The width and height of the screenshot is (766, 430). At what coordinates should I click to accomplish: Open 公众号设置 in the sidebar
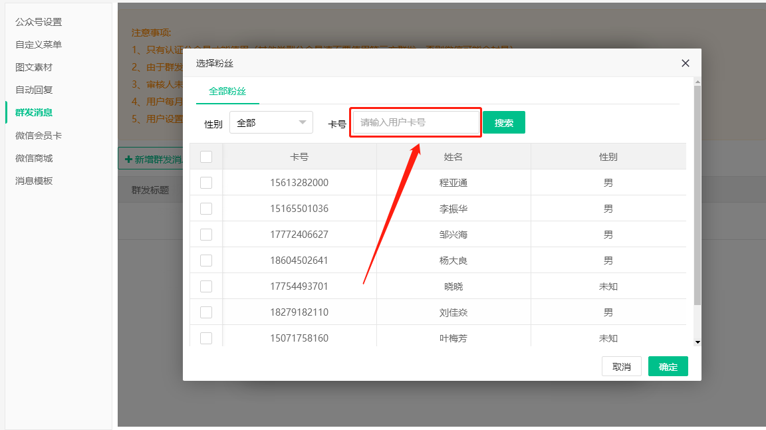point(39,22)
